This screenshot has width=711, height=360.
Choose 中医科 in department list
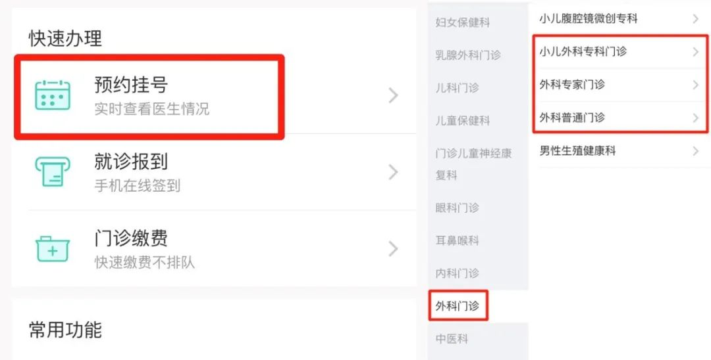tap(452, 339)
